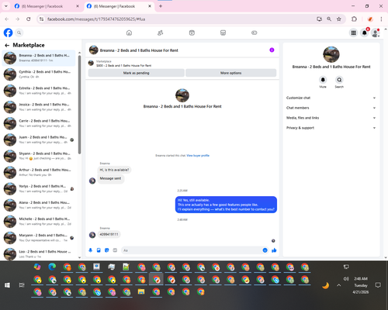The height and width of the screenshot is (310, 388).
Task: Open the Facebook logo home link
Action: click(x=8, y=33)
